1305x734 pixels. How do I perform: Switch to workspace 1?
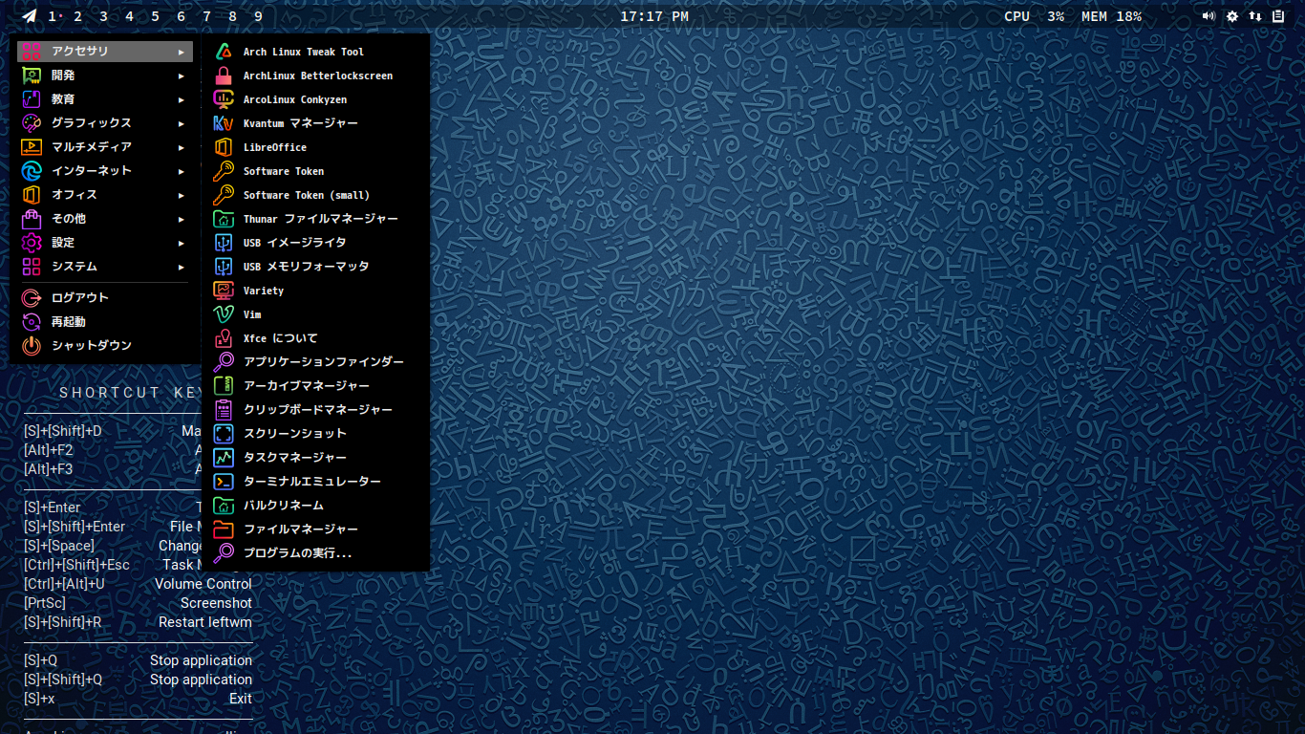(x=52, y=16)
